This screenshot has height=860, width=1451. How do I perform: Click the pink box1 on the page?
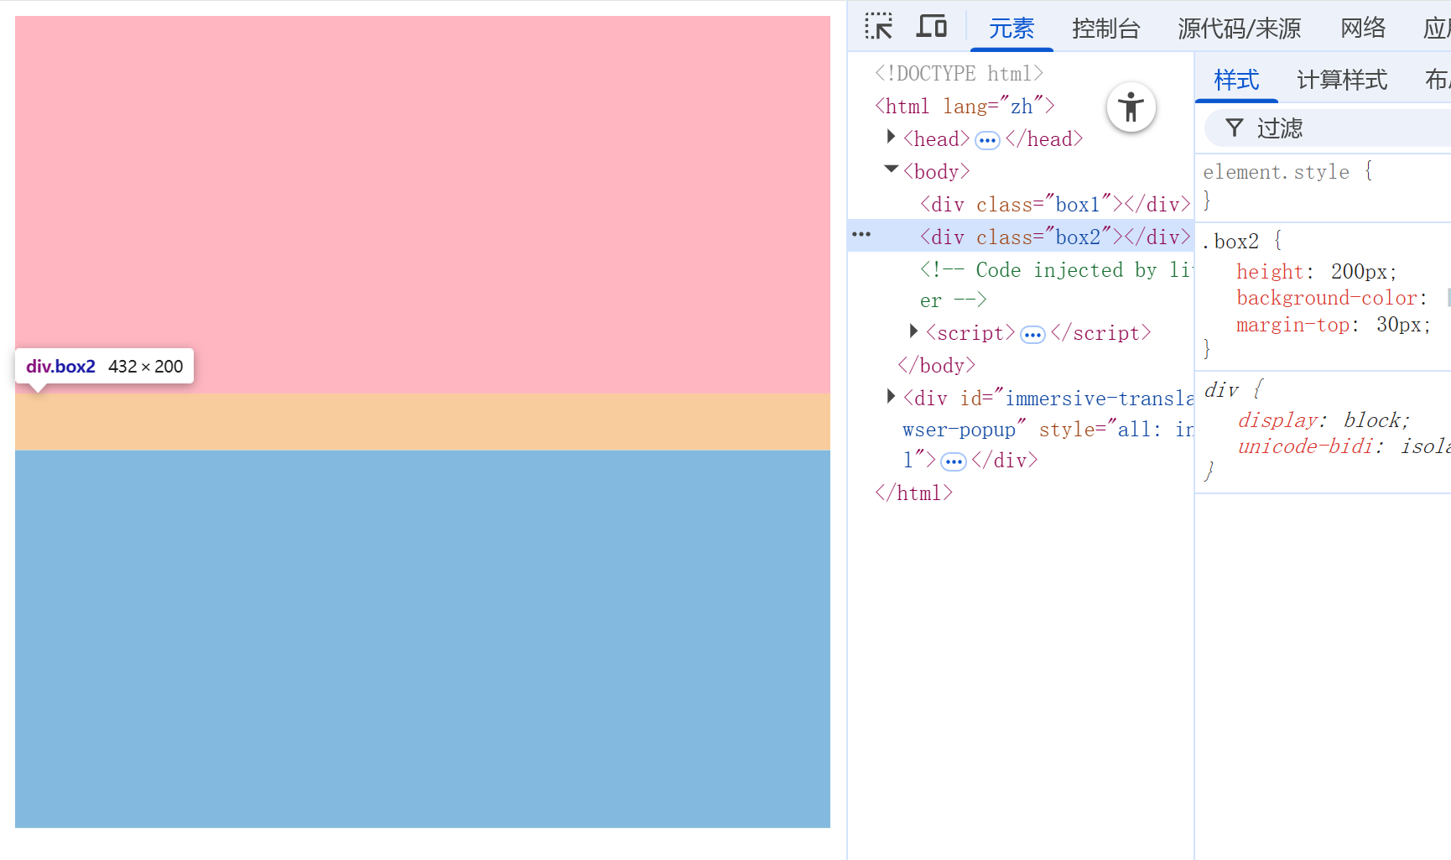tap(423, 205)
